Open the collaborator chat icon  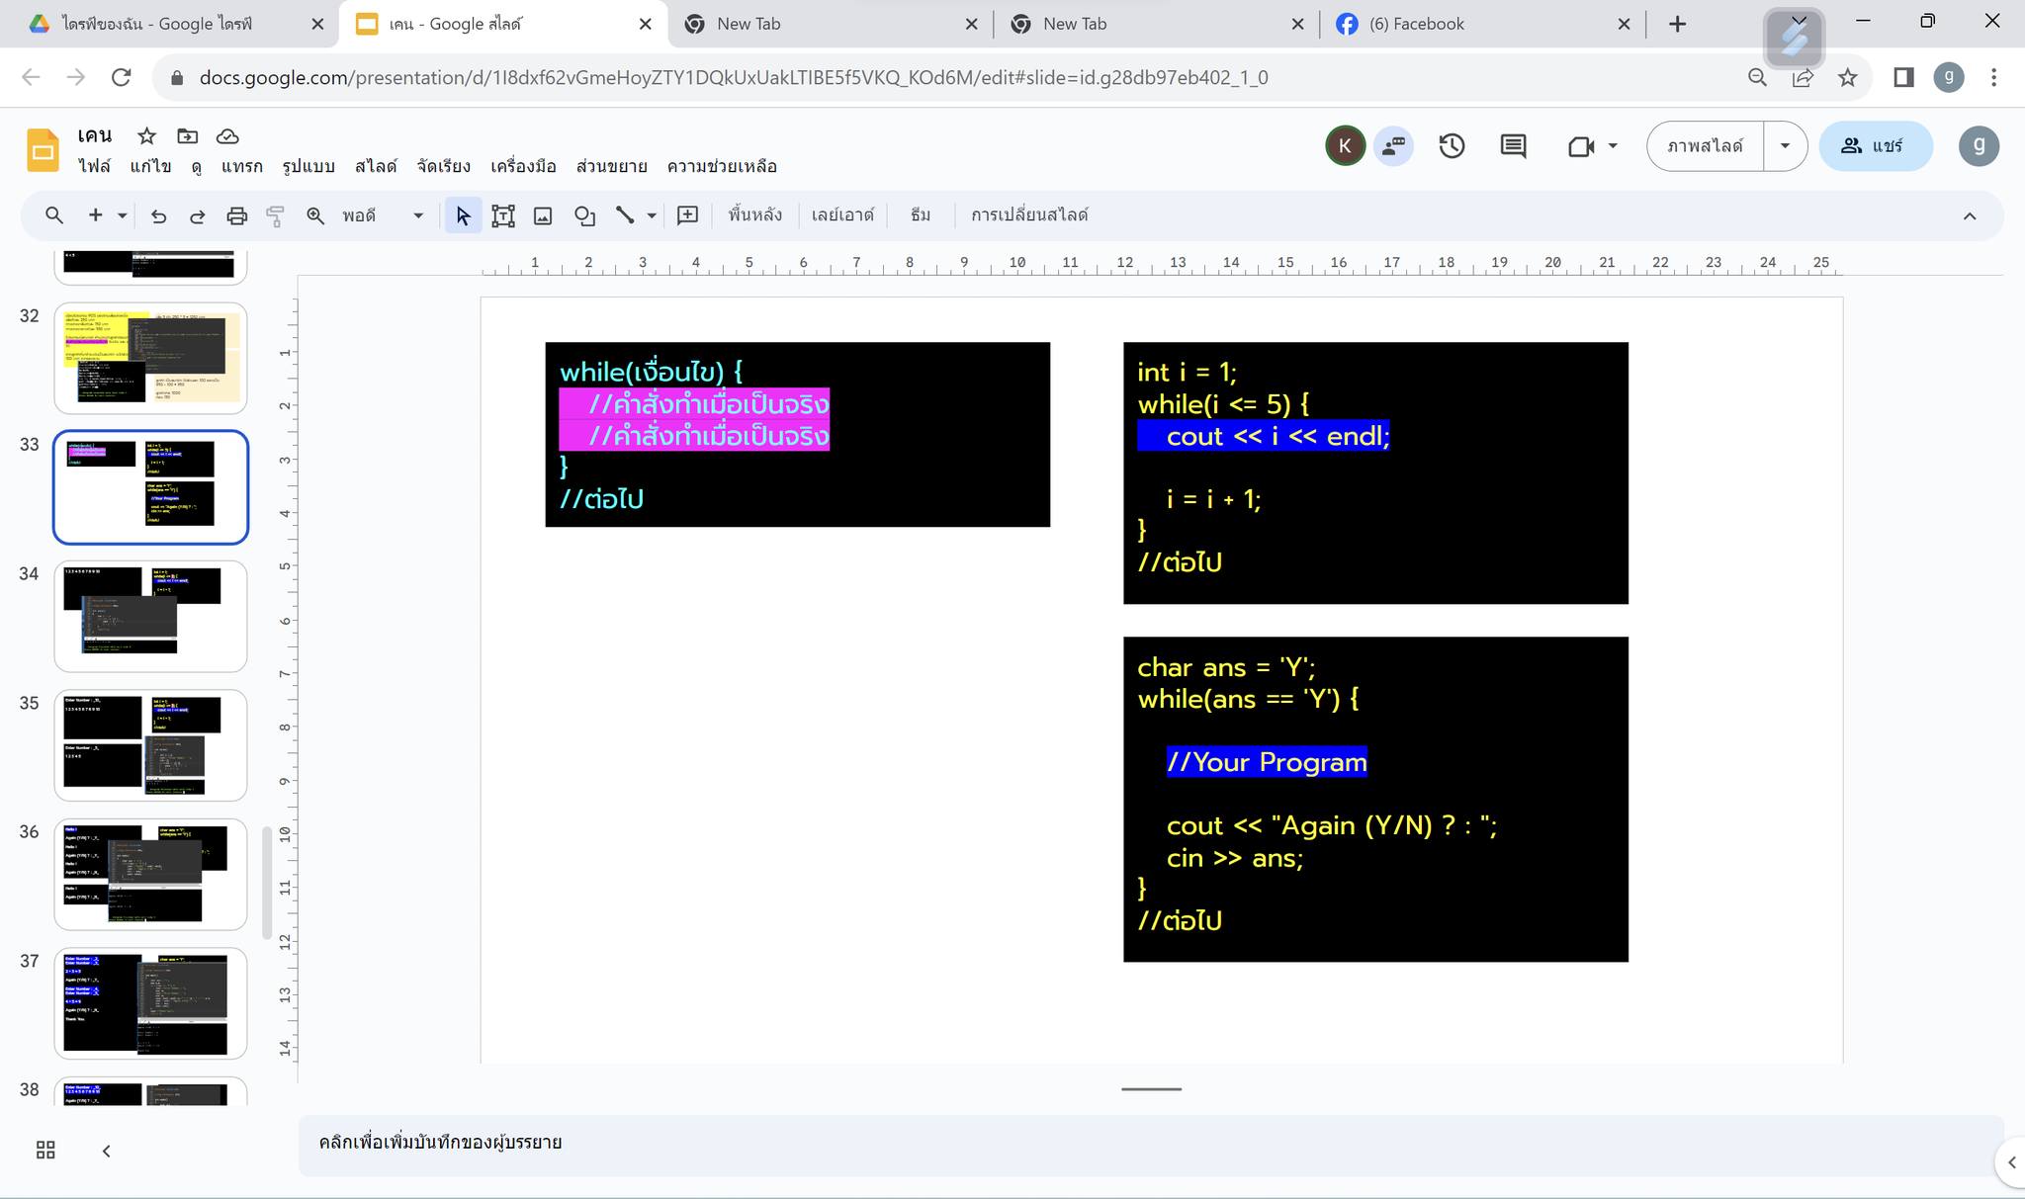pyautogui.click(x=1393, y=146)
